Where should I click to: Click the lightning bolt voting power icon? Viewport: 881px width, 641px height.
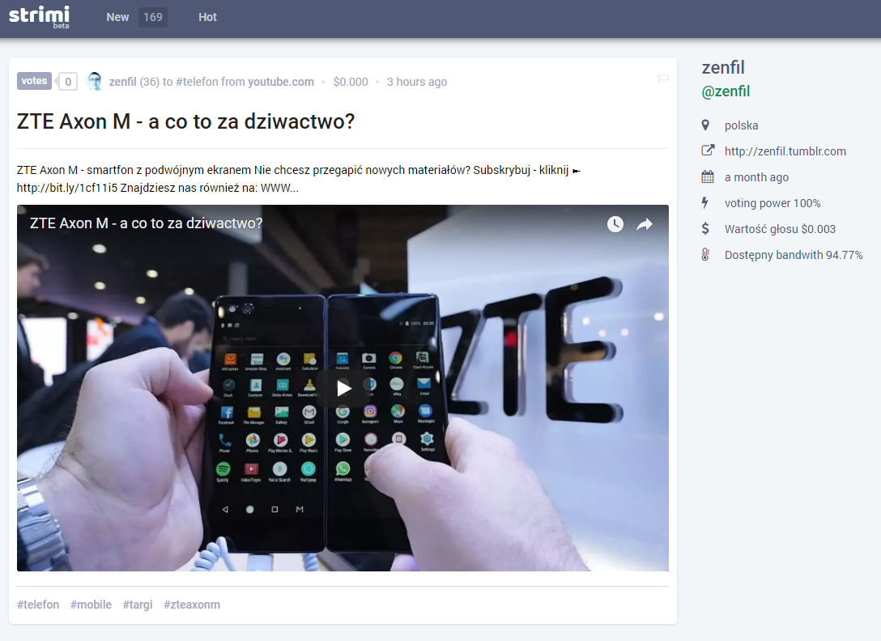point(705,202)
